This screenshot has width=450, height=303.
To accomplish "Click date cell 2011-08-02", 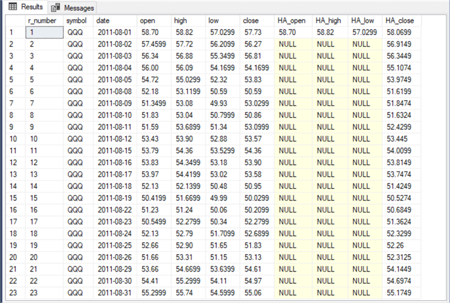I will click(x=115, y=44).
